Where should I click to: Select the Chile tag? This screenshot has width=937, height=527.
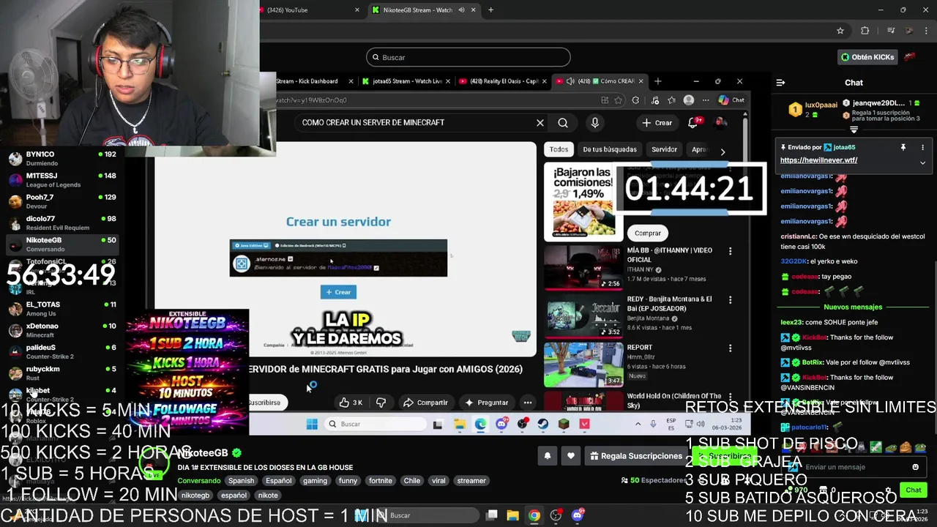412,481
